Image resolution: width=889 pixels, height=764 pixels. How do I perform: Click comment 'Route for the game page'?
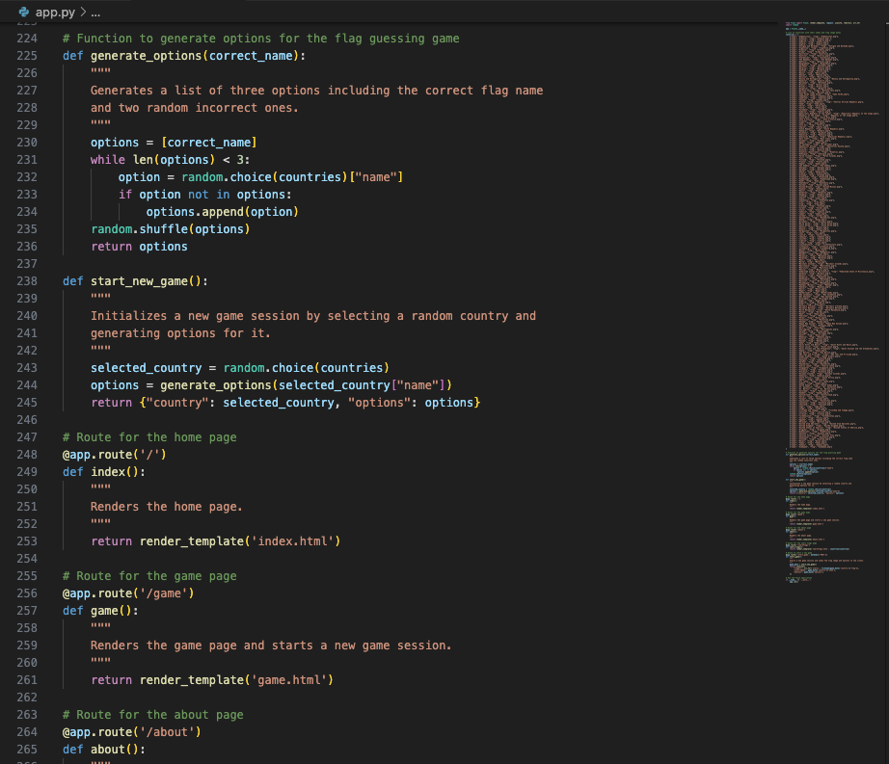point(149,576)
